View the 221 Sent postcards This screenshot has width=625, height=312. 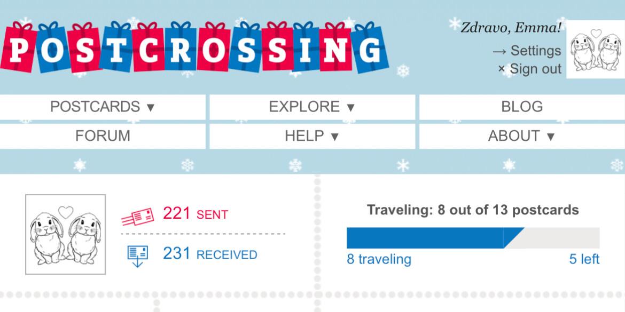(x=196, y=214)
